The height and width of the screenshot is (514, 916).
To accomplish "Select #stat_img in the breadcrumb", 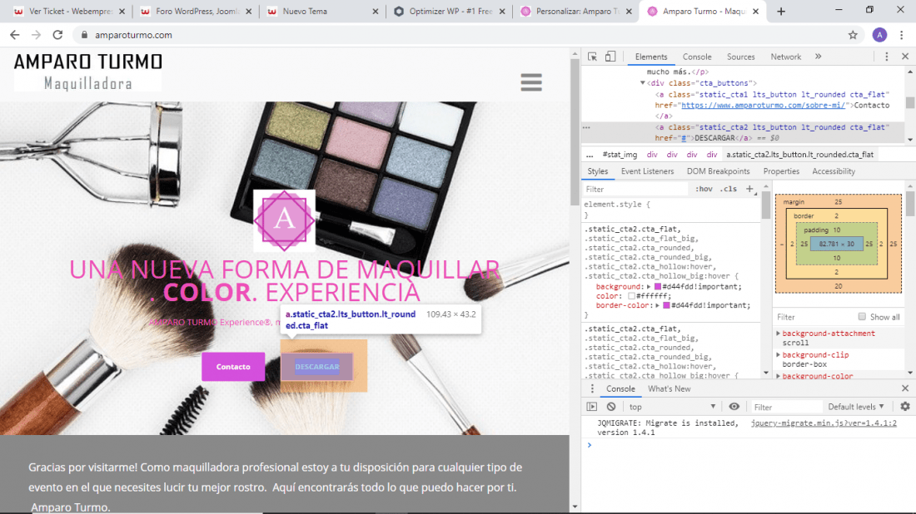I will point(620,155).
